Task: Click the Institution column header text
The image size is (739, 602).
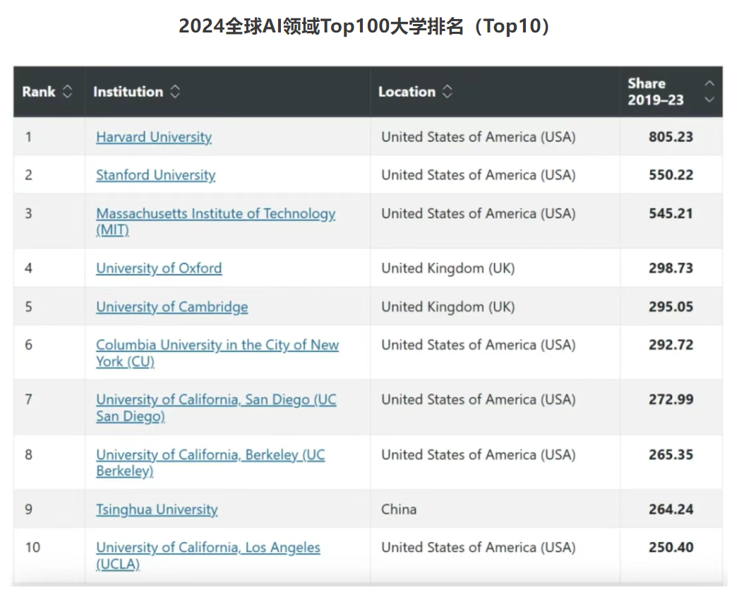Action: pyautogui.click(x=128, y=92)
